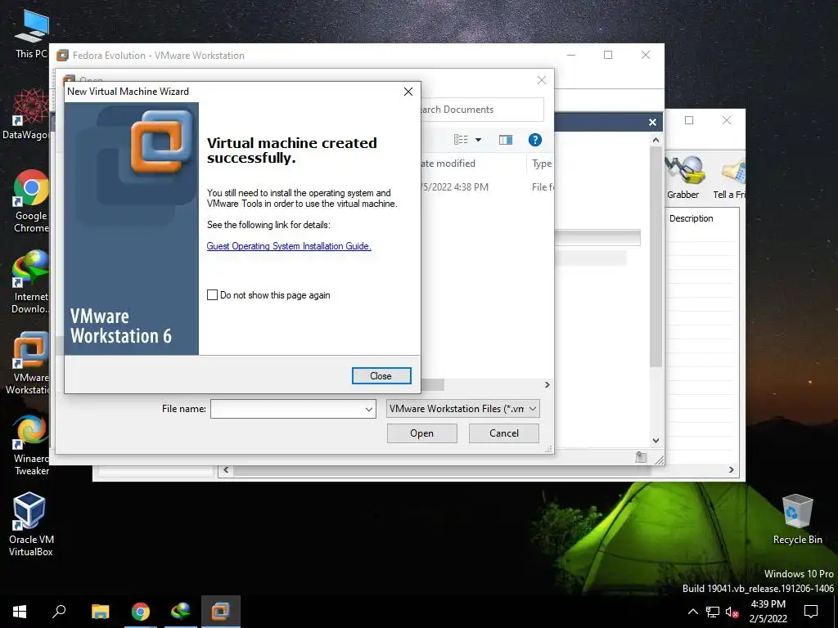
Task: Close the Open dialog with its X
Action: click(542, 80)
